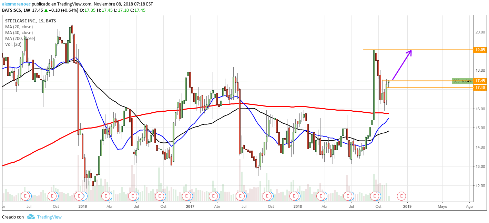The image size is (489, 223).
Task: Click the earnings E marker near October 2015
Action: click(52, 196)
